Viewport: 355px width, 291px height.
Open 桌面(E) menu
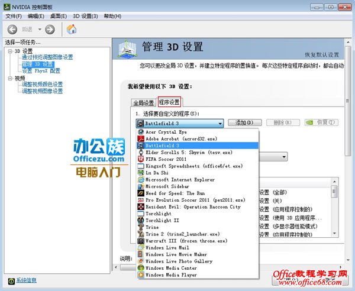pos(59,17)
